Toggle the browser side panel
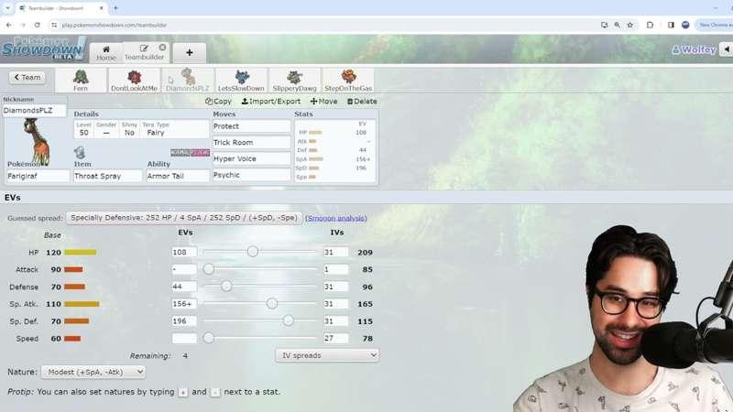The image size is (733, 412). [671, 25]
